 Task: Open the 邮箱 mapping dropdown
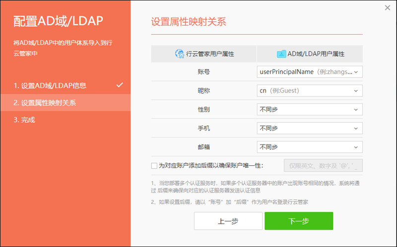point(310,147)
